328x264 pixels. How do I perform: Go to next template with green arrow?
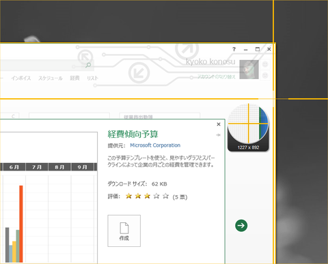(x=241, y=226)
